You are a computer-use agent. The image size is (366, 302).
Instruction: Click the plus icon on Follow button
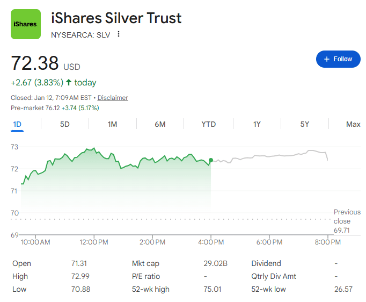[x=326, y=59]
